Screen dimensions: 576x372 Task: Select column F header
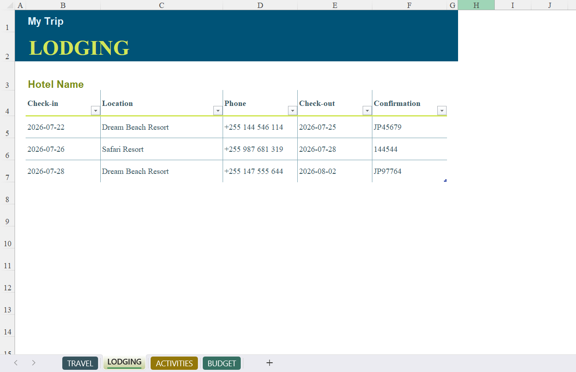point(409,5)
